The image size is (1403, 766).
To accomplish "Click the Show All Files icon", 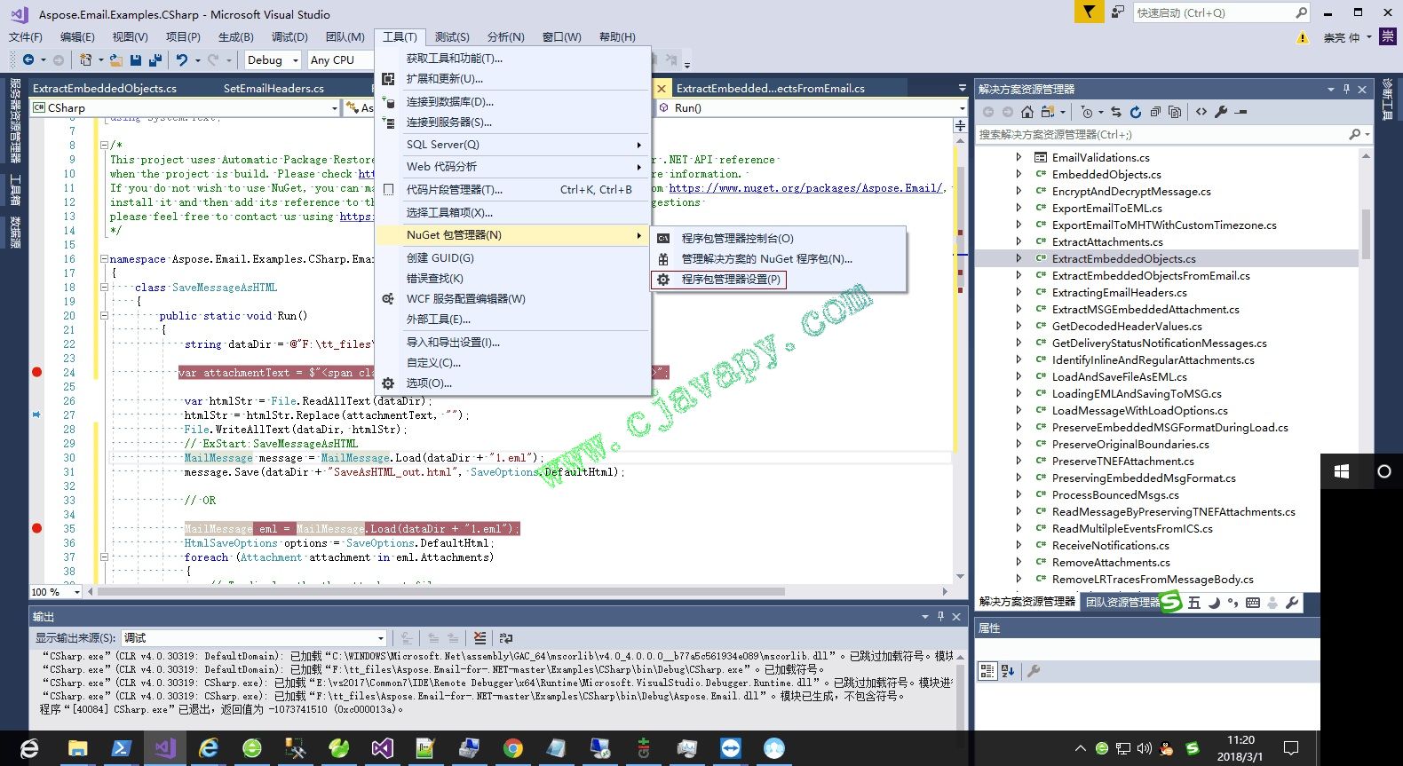I will 1175,112.
